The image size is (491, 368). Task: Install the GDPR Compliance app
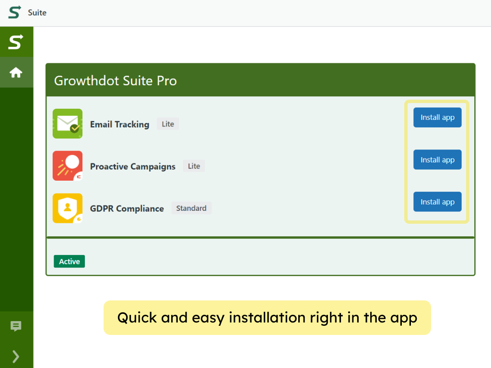pos(437,202)
